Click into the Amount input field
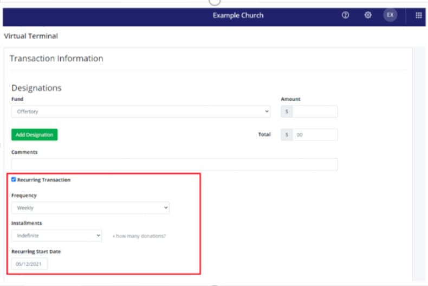The height and width of the screenshot is (286, 428). click(x=315, y=112)
